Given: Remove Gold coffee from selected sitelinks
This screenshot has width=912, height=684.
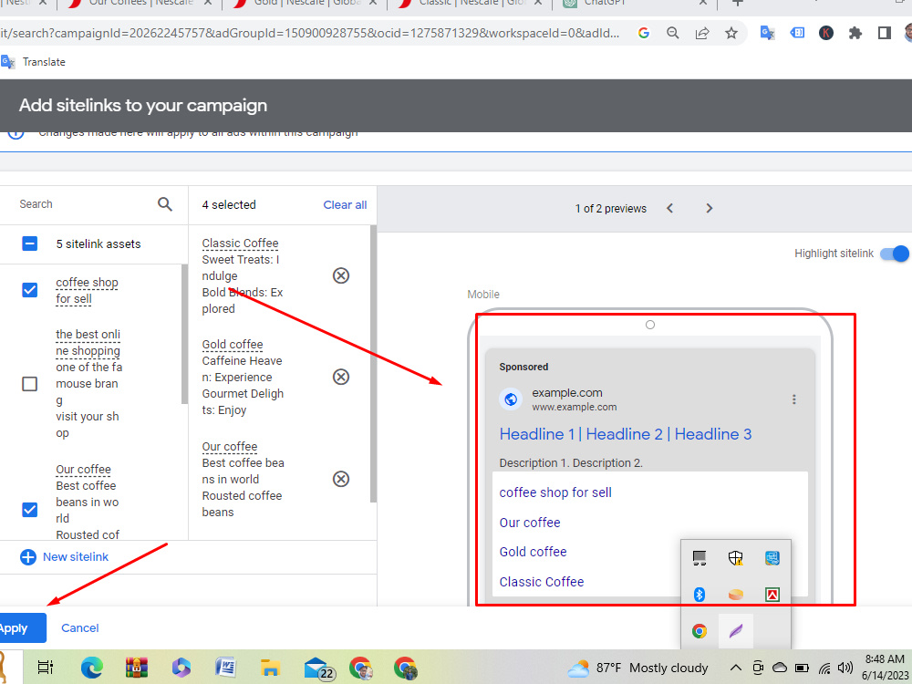Looking at the screenshot, I should (x=341, y=377).
